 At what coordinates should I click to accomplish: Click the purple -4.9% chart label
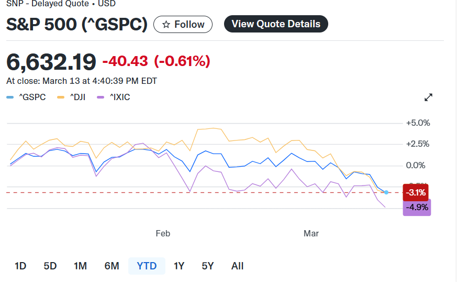tap(417, 207)
